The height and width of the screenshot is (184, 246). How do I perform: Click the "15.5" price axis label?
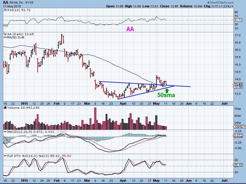238,57
